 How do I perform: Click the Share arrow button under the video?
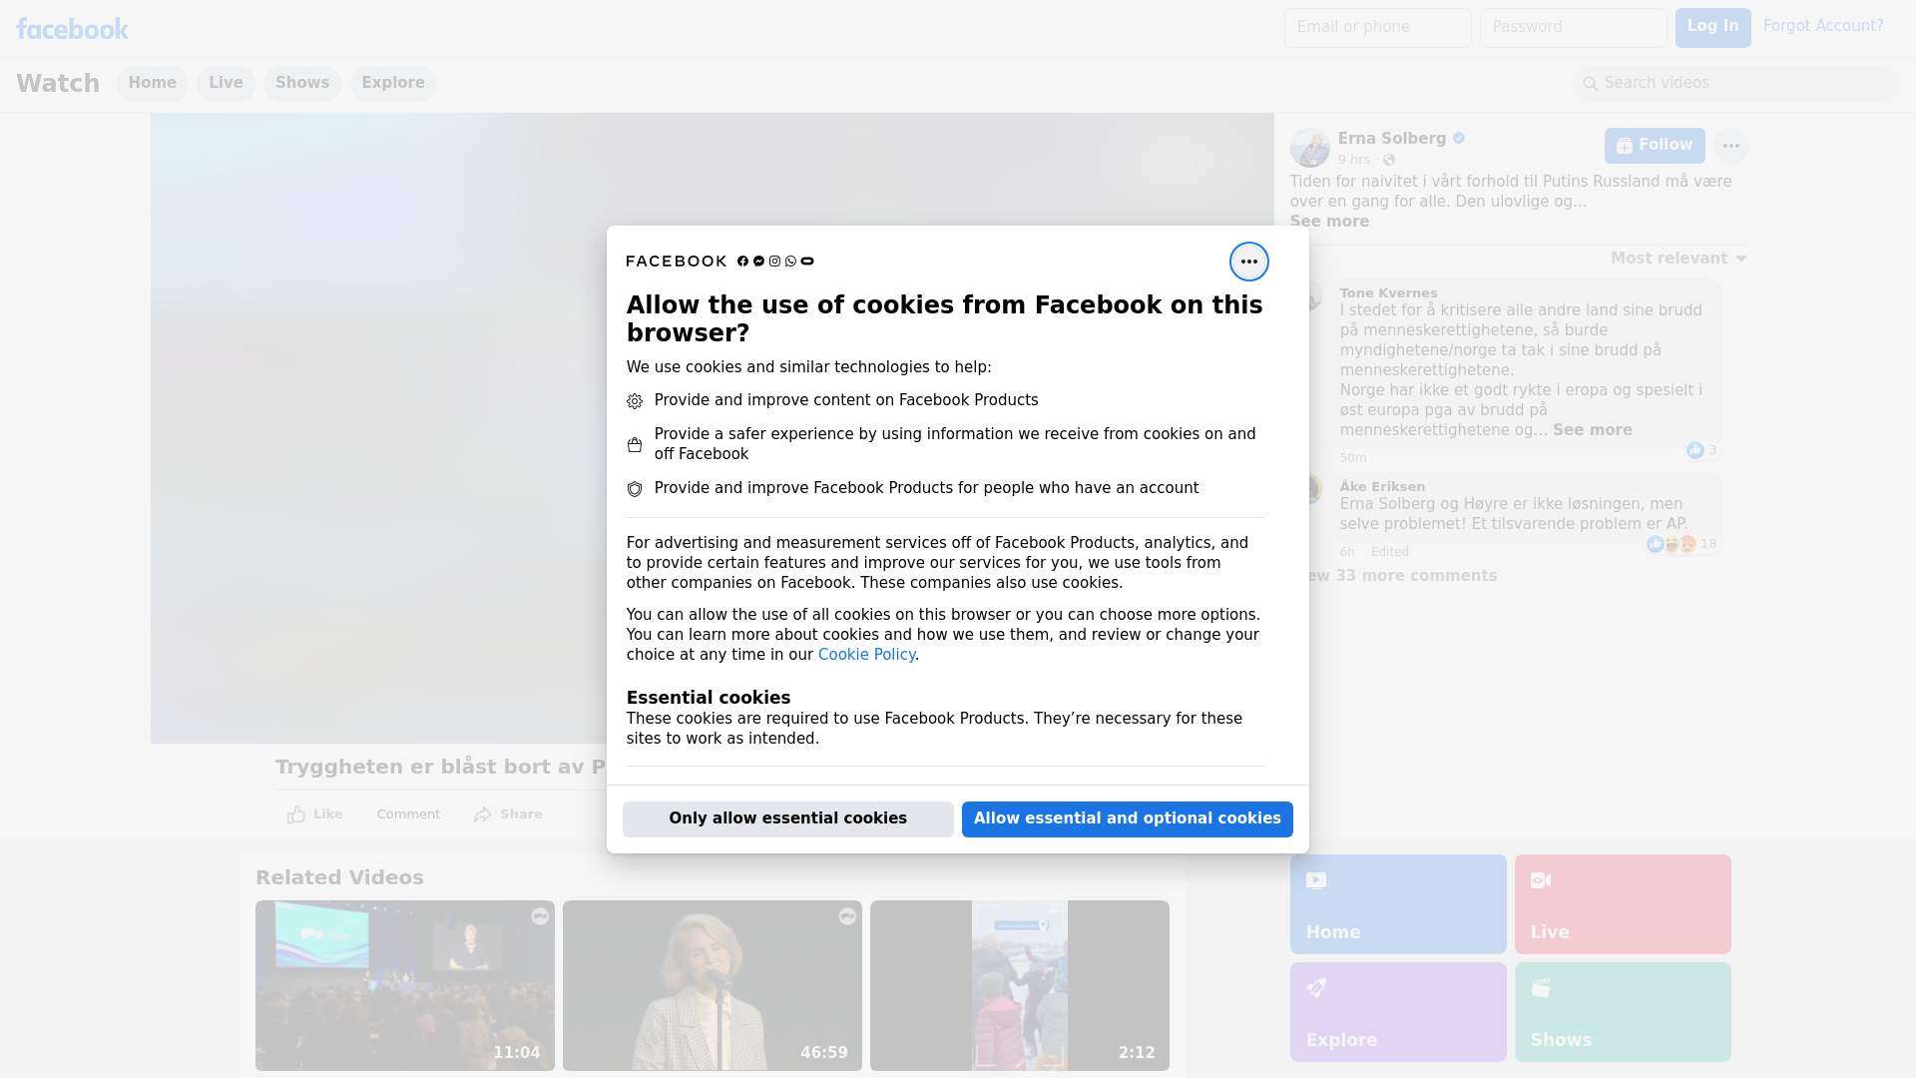(x=508, y=814)
